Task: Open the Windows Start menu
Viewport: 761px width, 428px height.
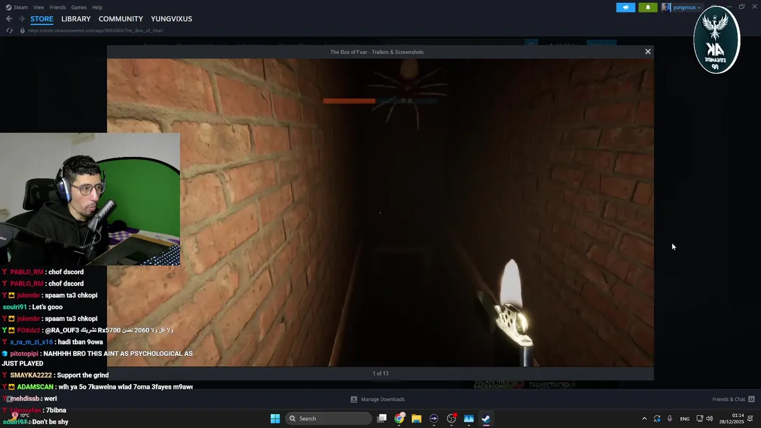Action: point(275,418)
